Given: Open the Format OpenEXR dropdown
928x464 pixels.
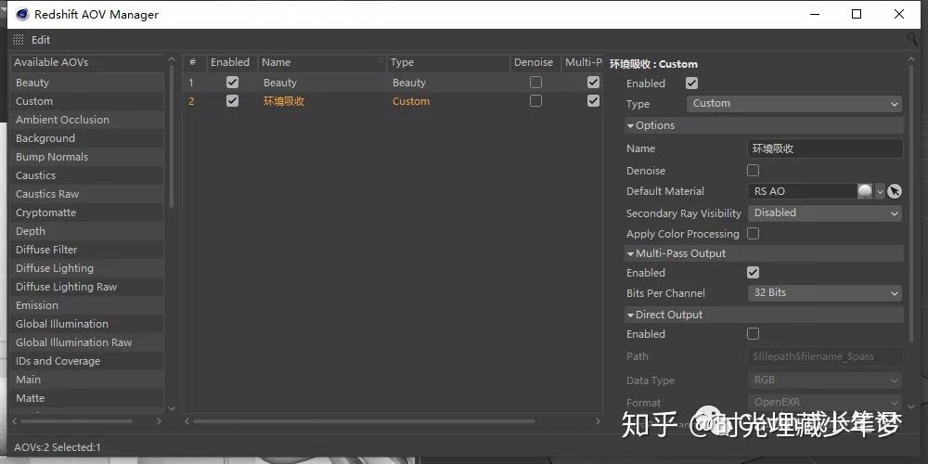Looking at the screenshot, I should tap(825, 402).
